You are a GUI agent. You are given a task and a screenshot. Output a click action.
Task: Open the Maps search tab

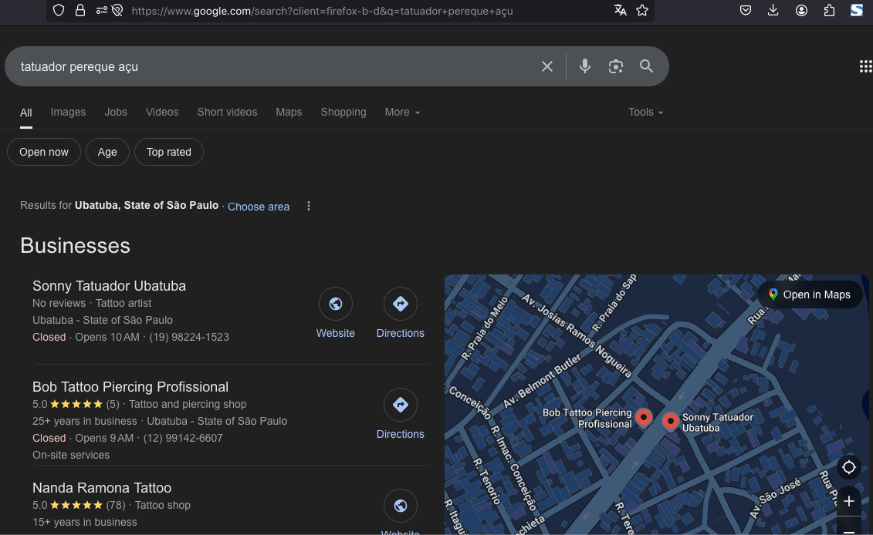click(289, 112)
